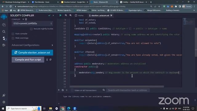Open Task View taskbar icon
This screenshot has width=197, height=111.
coord(44,108)
